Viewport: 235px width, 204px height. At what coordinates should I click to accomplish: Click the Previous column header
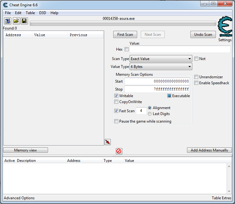tap(85, 35)
